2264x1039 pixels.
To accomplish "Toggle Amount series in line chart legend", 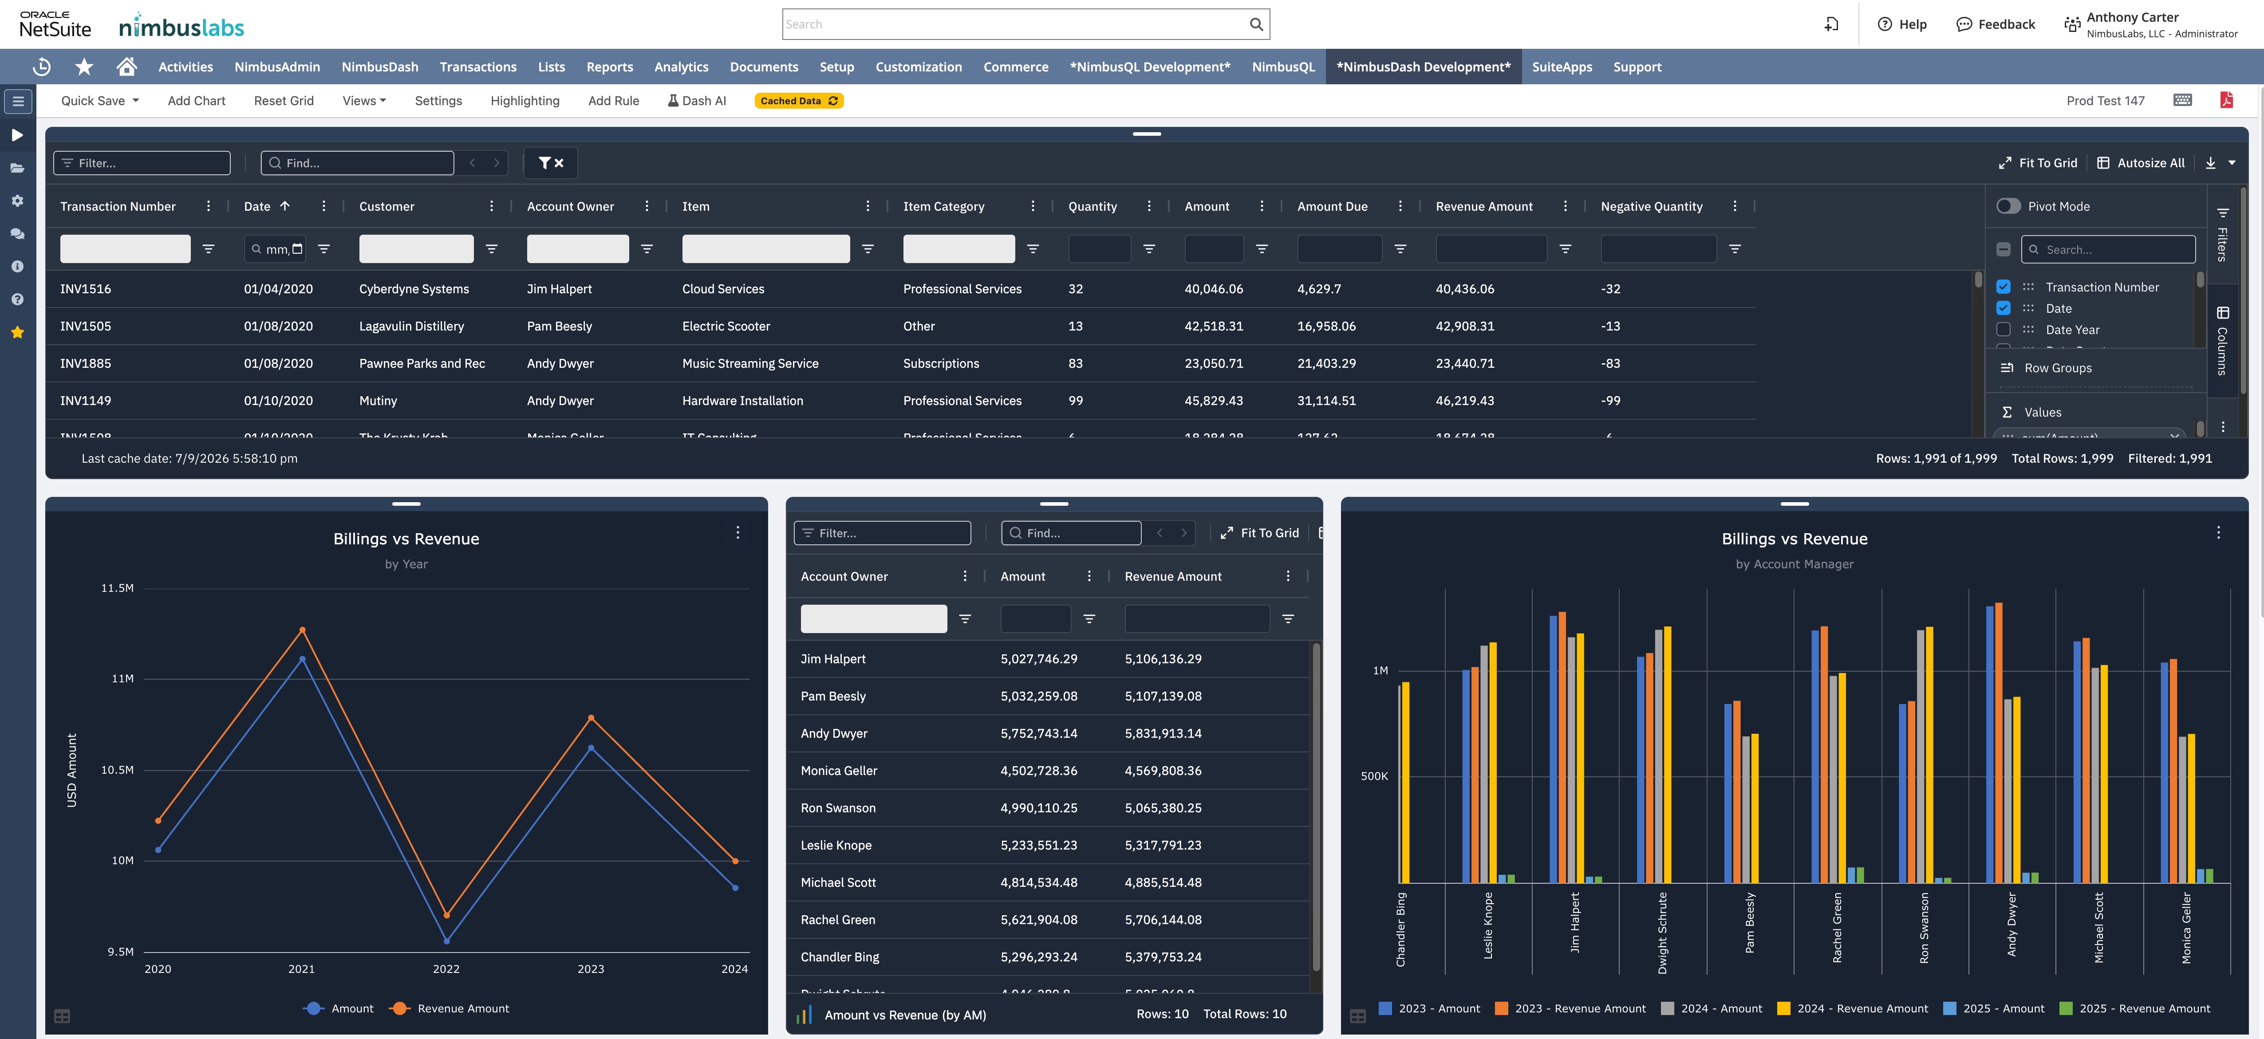I will coord(339,1008).
